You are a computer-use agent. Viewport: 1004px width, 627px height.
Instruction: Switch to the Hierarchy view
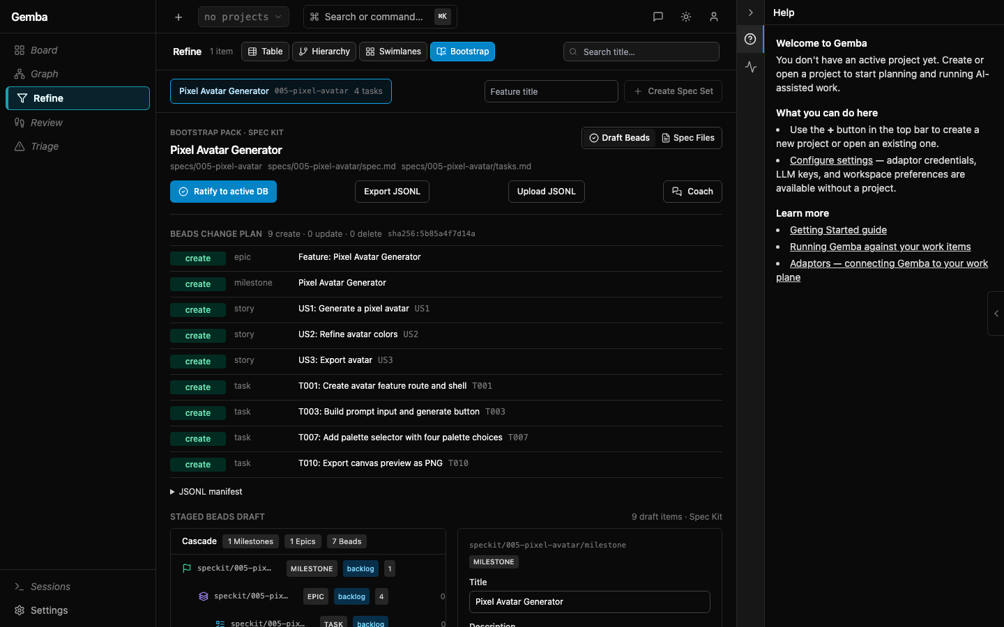pos(324,52)
